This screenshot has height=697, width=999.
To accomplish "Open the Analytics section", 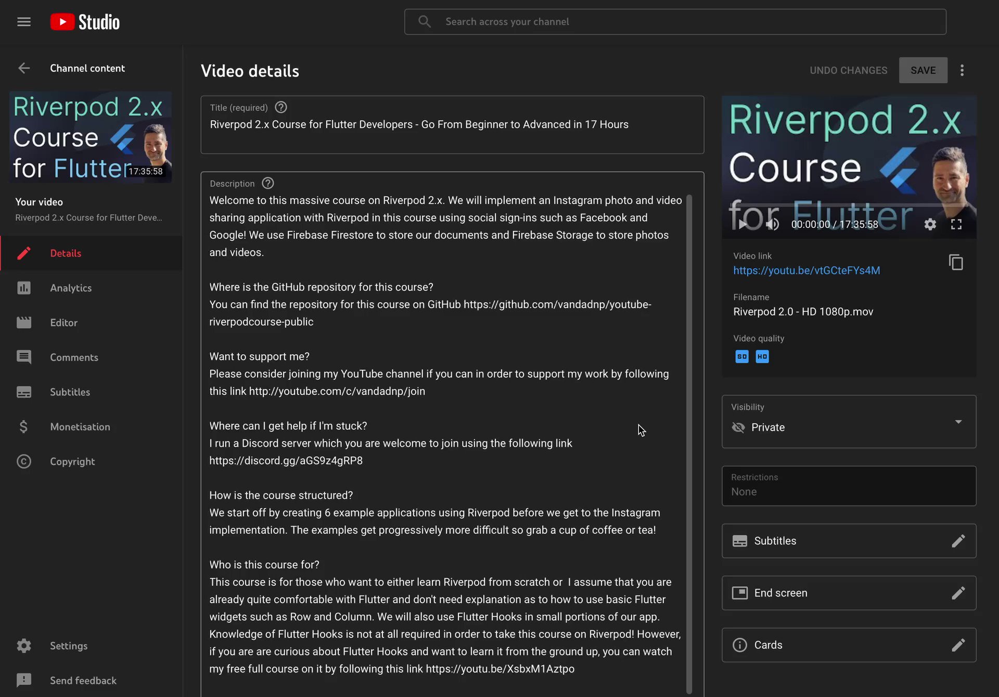I will click(92, 288).
